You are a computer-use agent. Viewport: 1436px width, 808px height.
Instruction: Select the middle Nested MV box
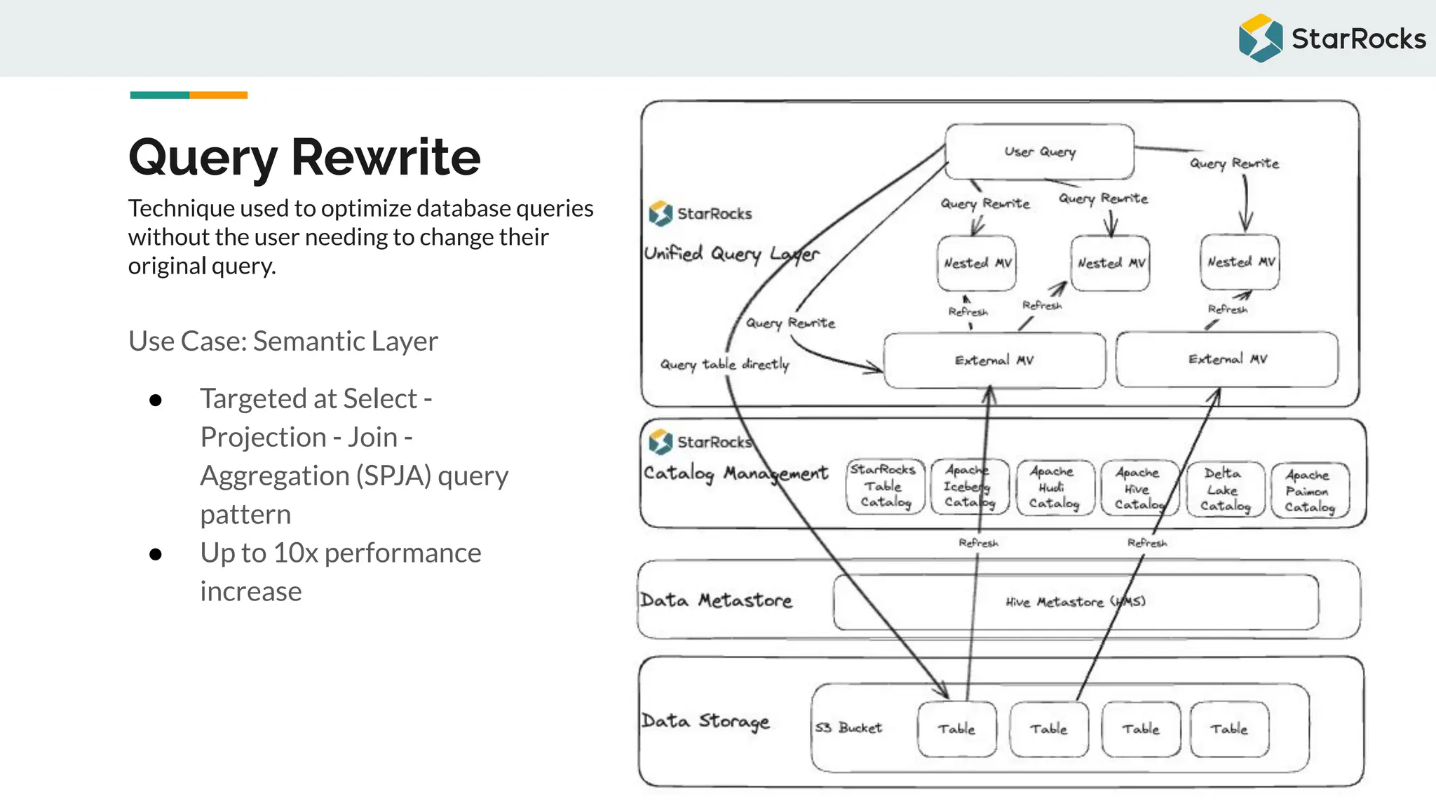1110,264
